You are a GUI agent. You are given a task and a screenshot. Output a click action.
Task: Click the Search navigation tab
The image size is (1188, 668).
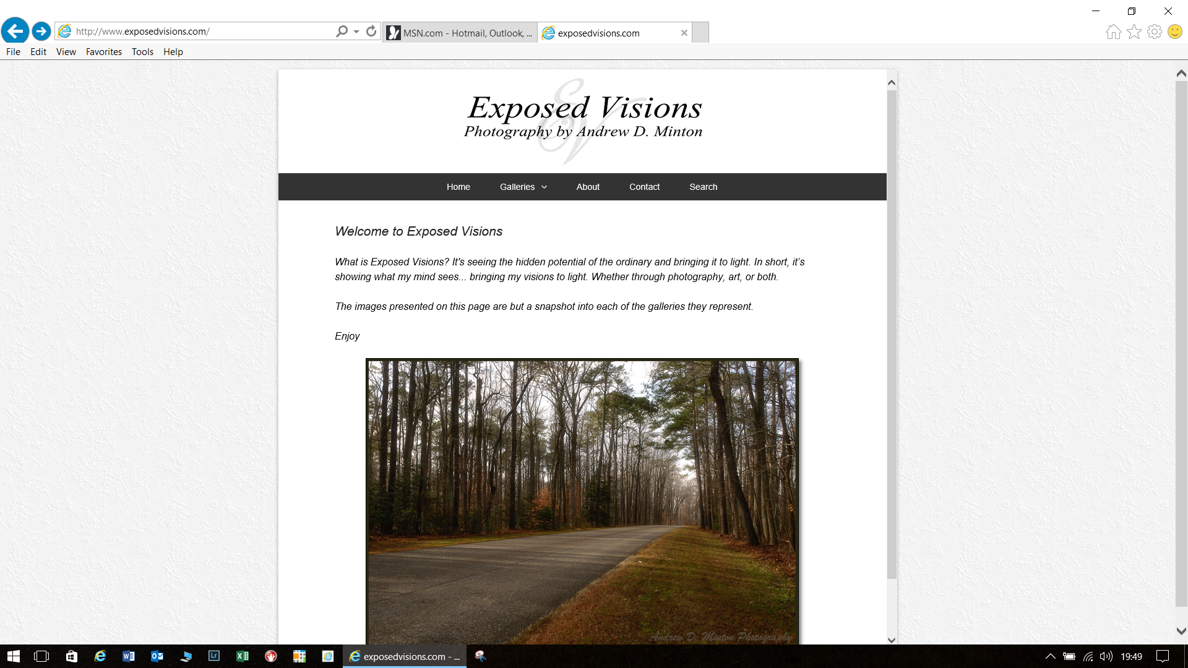pyautogui.click(x=704, y=187)
